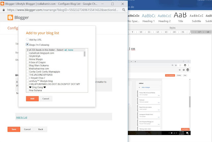Click the zoom magnifier icon in the Chrome address bar
Image resolution: width=212 pixels, height=142 pixels.
(x=124, y=10)
